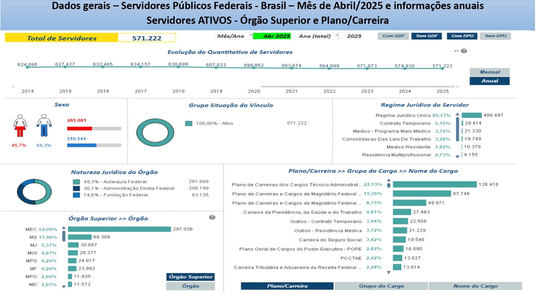This screenshot has height=301, width=536.
Task: Select the MJ bar 30.687
Action: tap(73, 245)
